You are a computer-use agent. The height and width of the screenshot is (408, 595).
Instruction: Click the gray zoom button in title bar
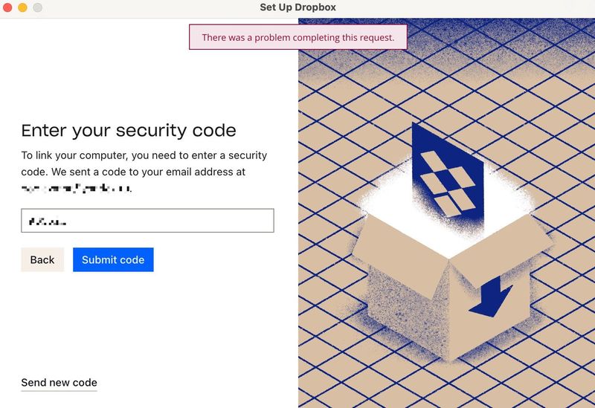(37, 7)
